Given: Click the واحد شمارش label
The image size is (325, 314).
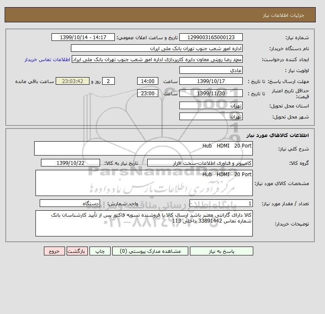Looking at the screenshot, I should 122,204.
